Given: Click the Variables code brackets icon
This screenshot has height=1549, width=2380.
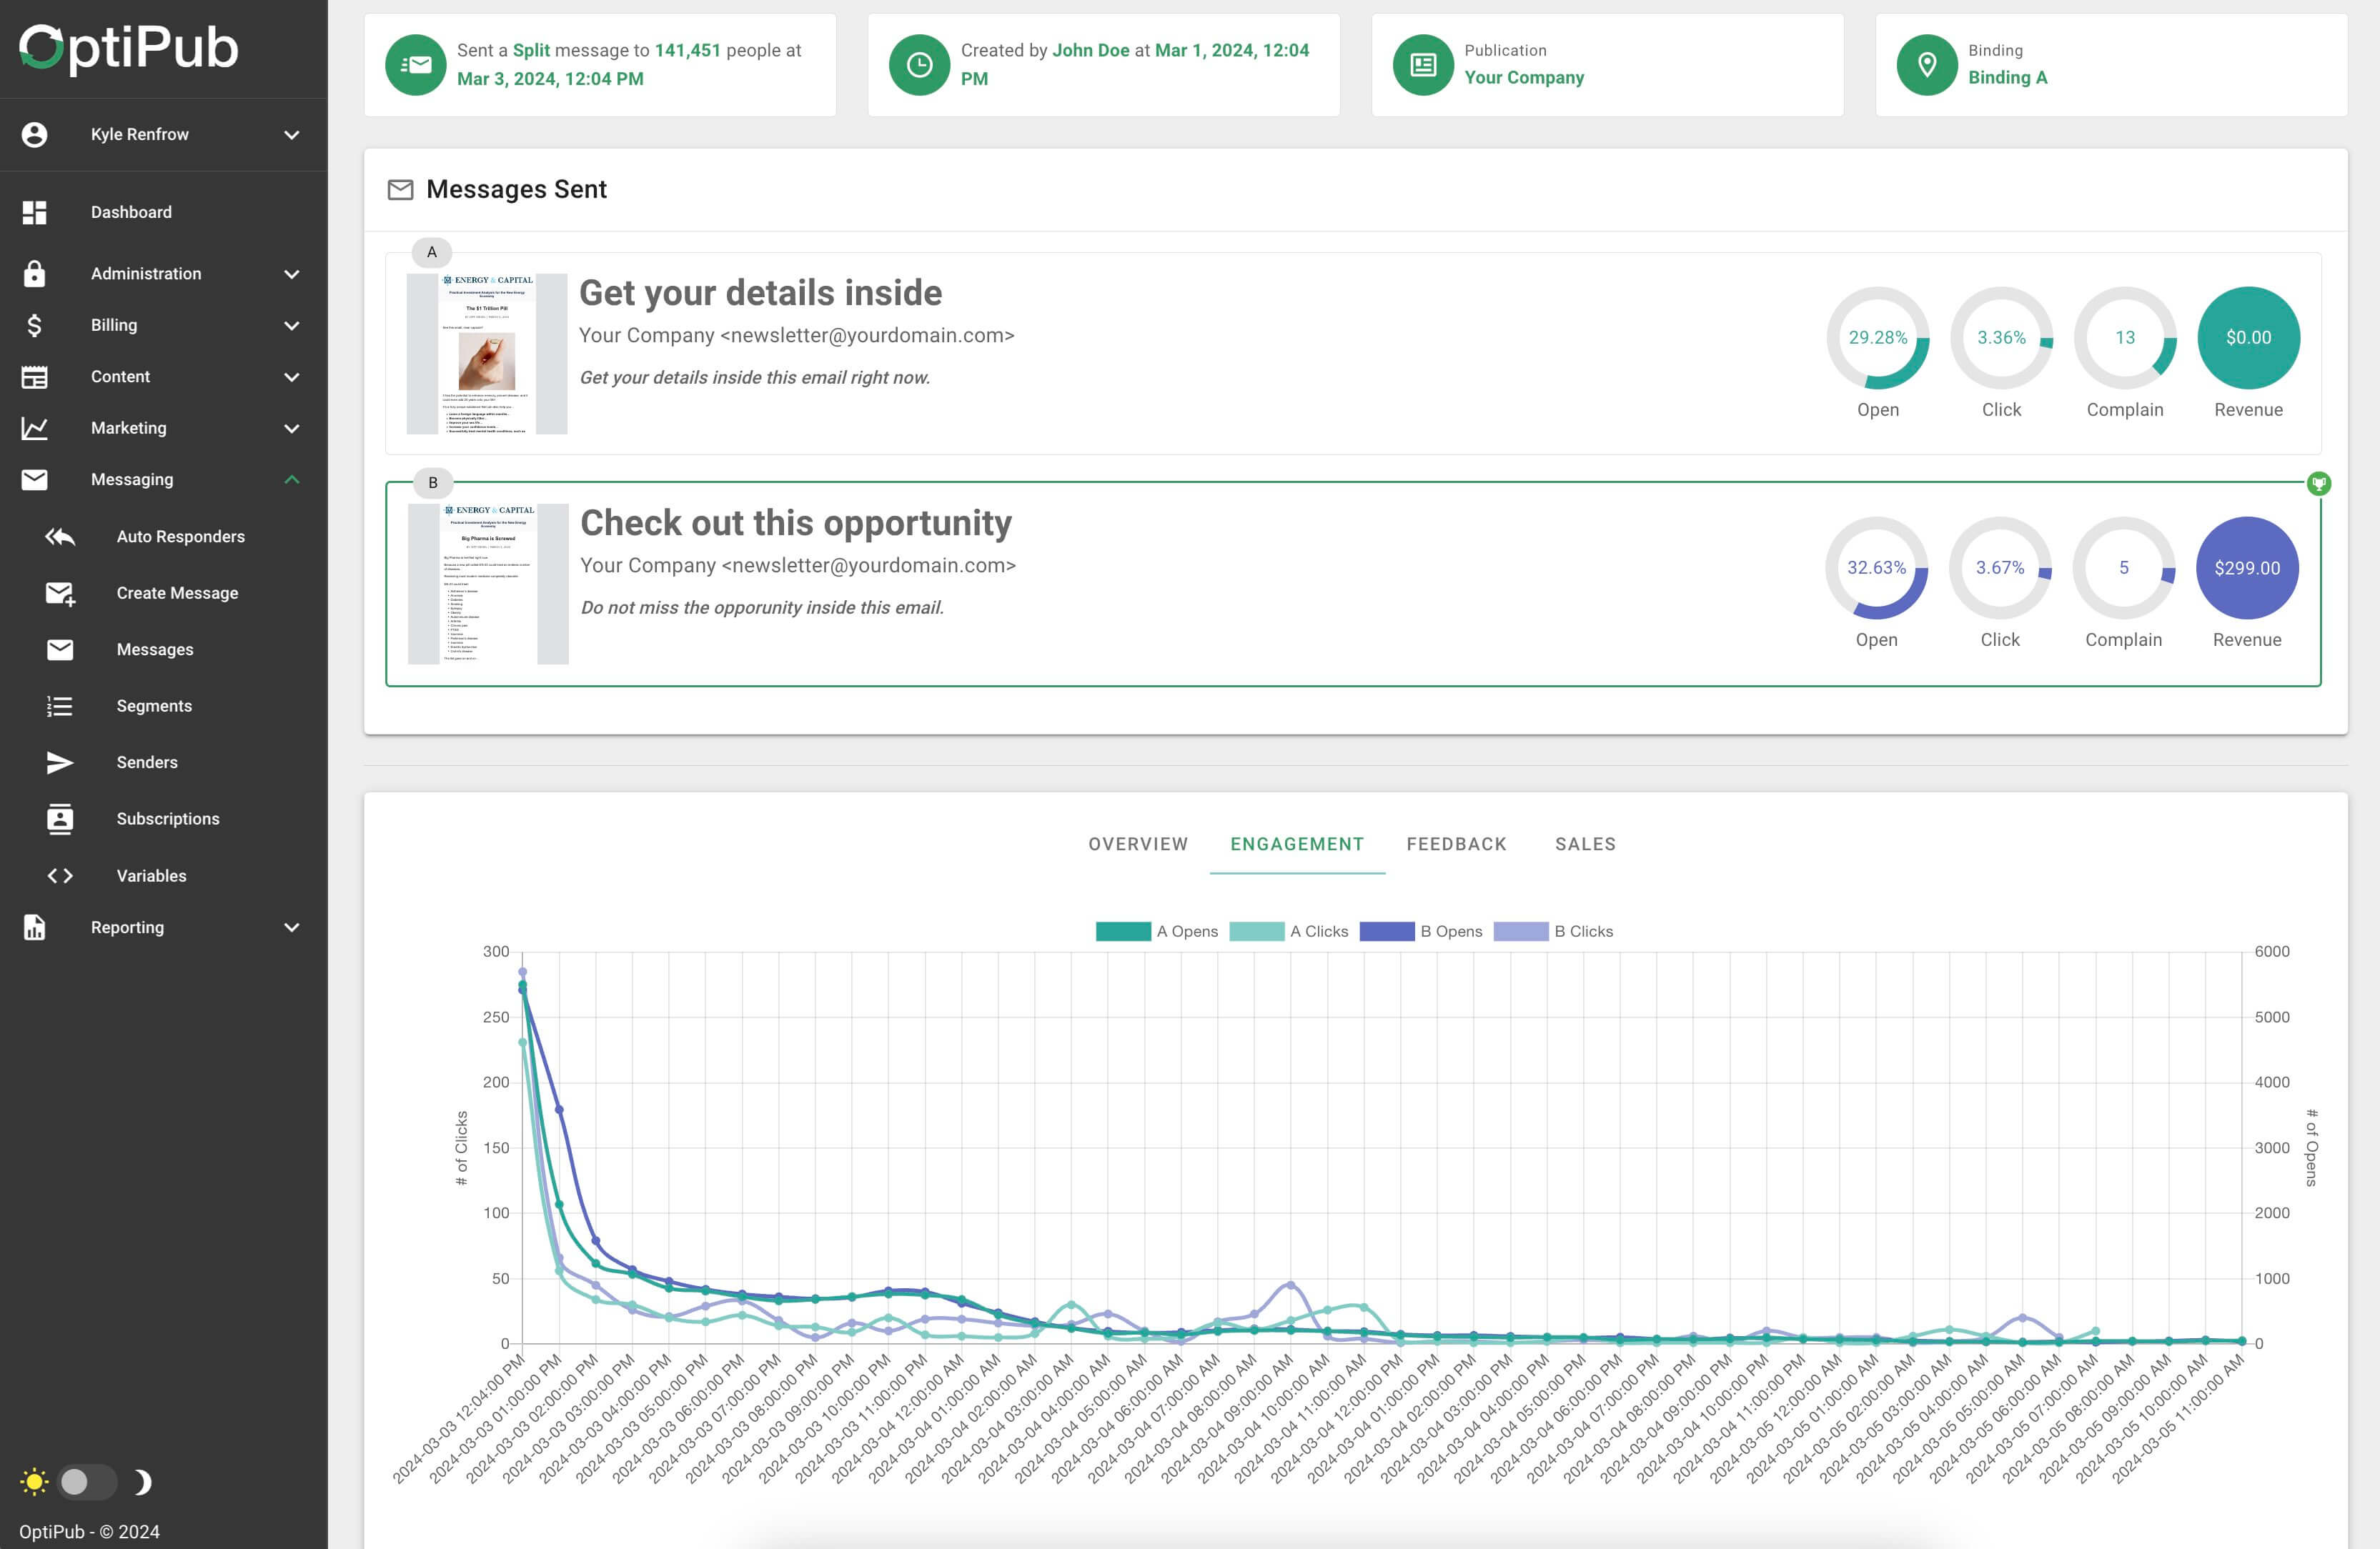Looking at the screenshot, I should pos(60,875).
